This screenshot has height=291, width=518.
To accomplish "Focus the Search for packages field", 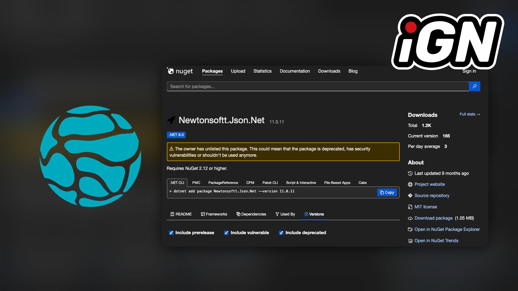I will [x=318, y=86].
